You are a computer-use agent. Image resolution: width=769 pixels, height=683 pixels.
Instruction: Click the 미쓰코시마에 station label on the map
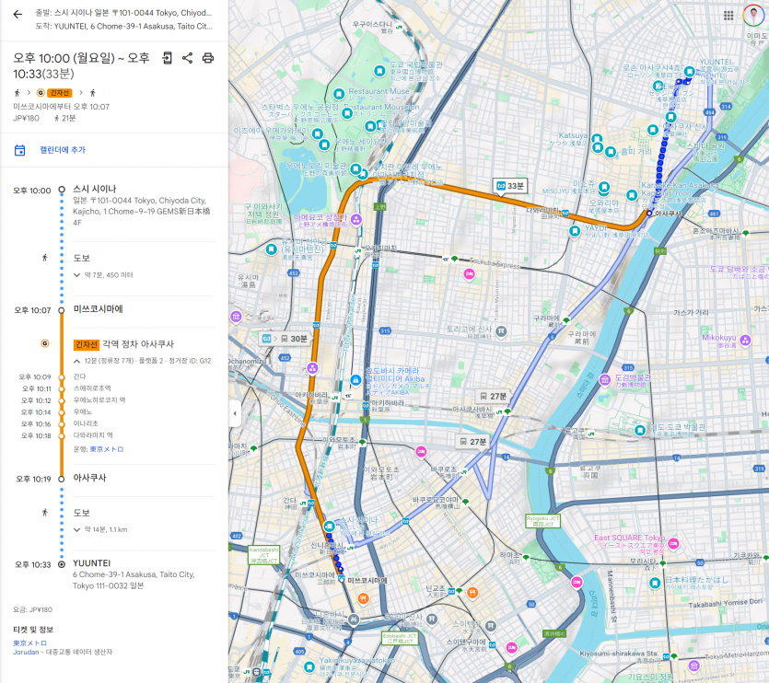[367, 581]
